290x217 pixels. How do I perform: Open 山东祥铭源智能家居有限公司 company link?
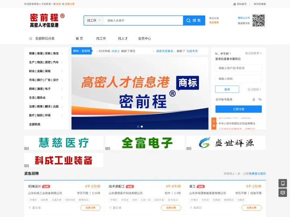click(x=207, y=193)
